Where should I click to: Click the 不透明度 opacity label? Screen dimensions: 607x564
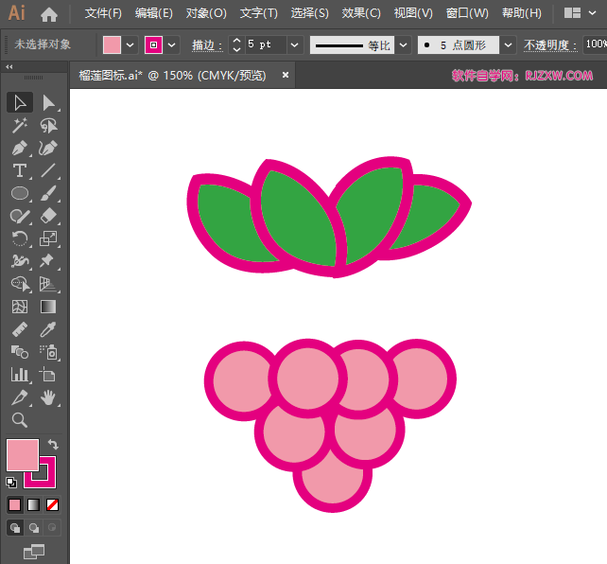[x=548, y=44]
